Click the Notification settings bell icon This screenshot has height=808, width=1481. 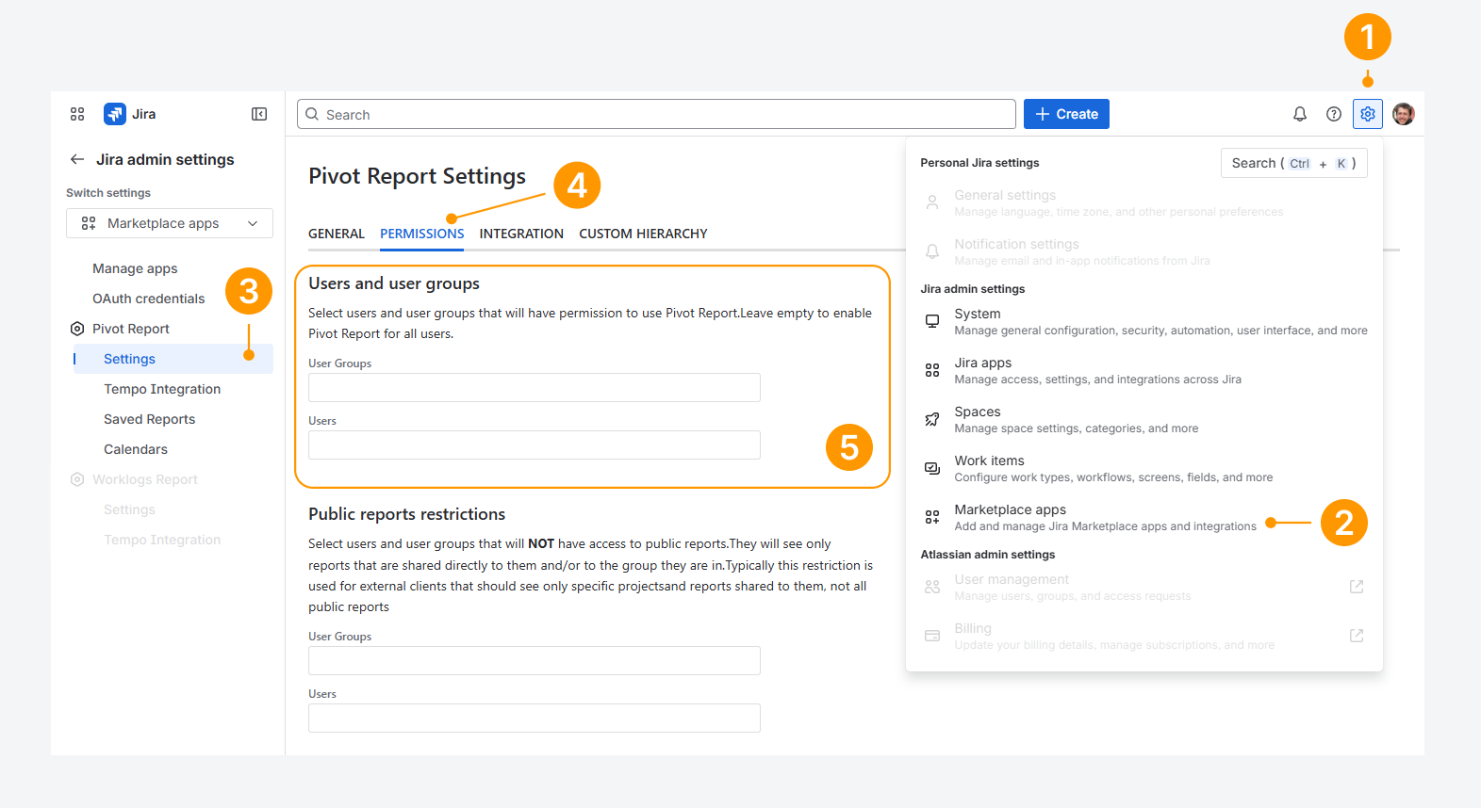(x=932, y=251)
